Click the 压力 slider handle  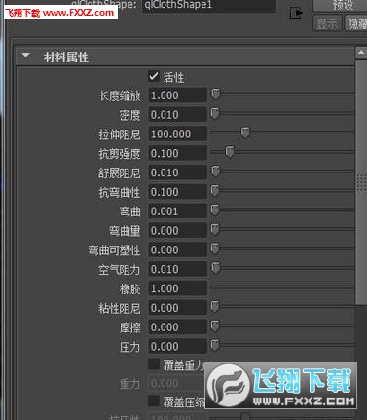(x=215, y=345)
